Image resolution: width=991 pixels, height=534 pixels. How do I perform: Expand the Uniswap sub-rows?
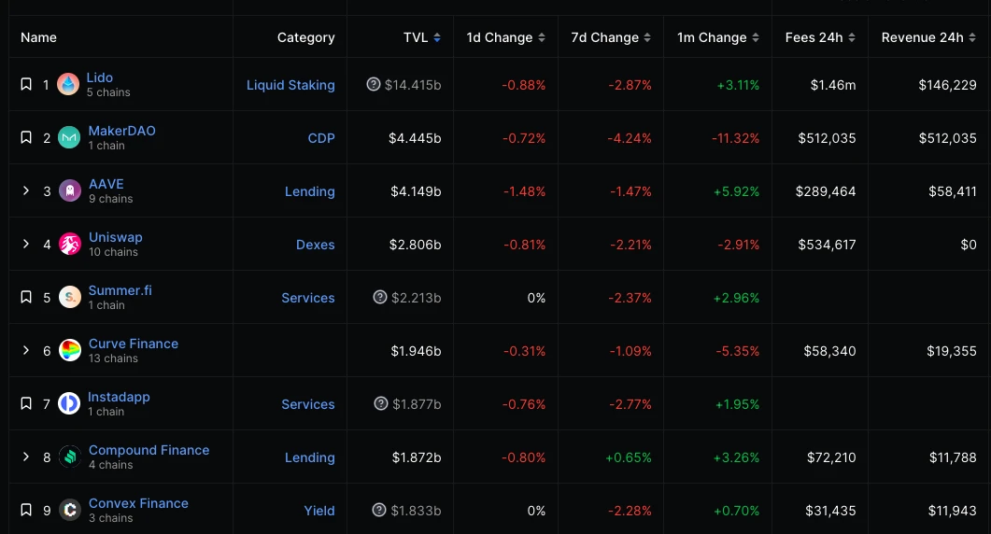click(26, 245)
